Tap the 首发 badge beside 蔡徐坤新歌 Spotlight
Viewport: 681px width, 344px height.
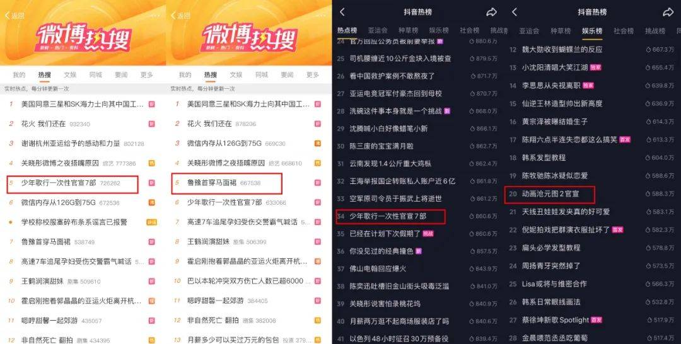[x=597, y=320]
